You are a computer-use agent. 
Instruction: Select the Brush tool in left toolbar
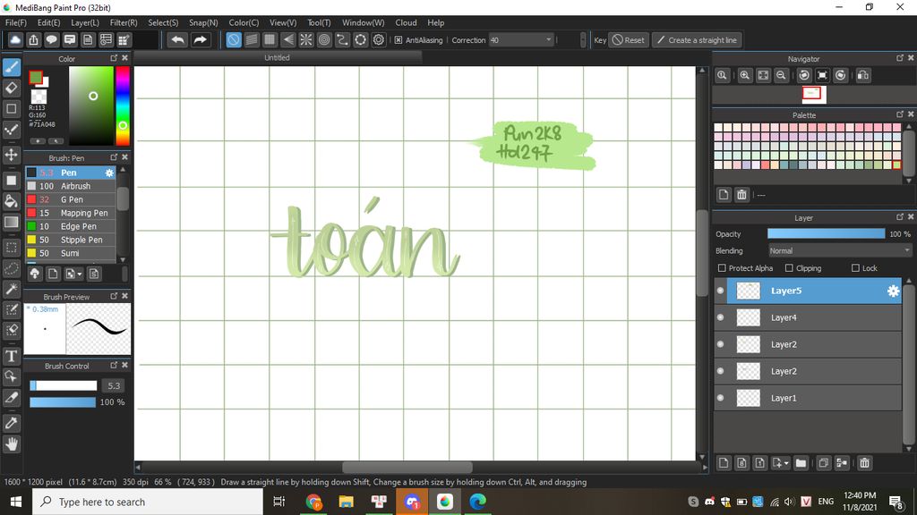point(12,67)
